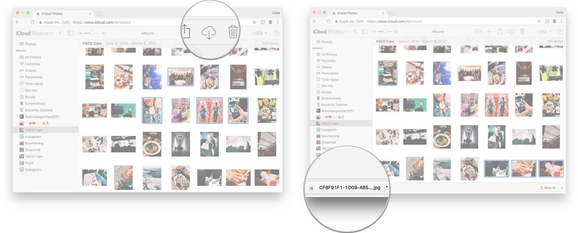Screen dimensions: 578x233
Task: Open the help question mark in left window
Action: (276, 33)
